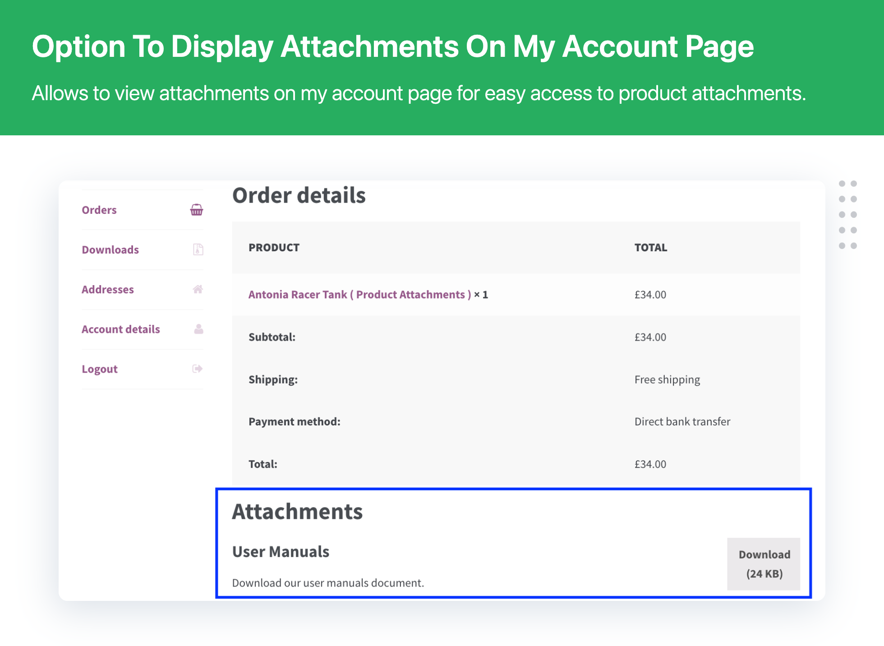The width and height of the screenshot is (884, 646).
Task: Go to Downloads in the account menu
Action: pyautogui.click(x=110, y=249)
